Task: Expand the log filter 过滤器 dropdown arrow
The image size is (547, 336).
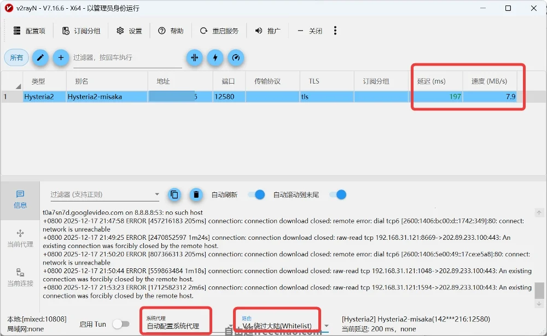Action: [x=157, y=194]
